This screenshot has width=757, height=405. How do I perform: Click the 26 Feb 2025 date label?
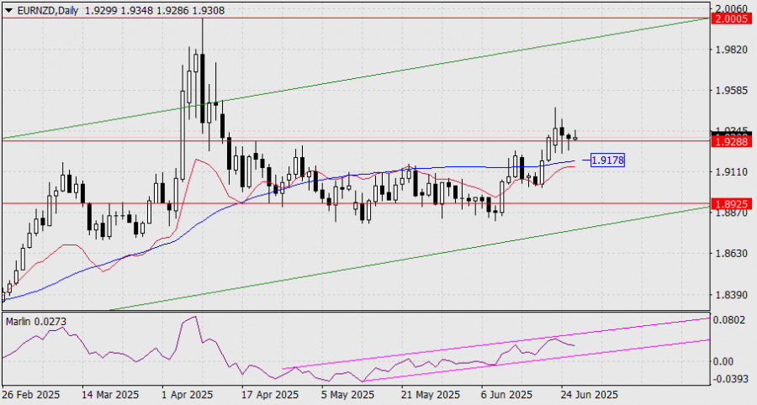[31, 395]
